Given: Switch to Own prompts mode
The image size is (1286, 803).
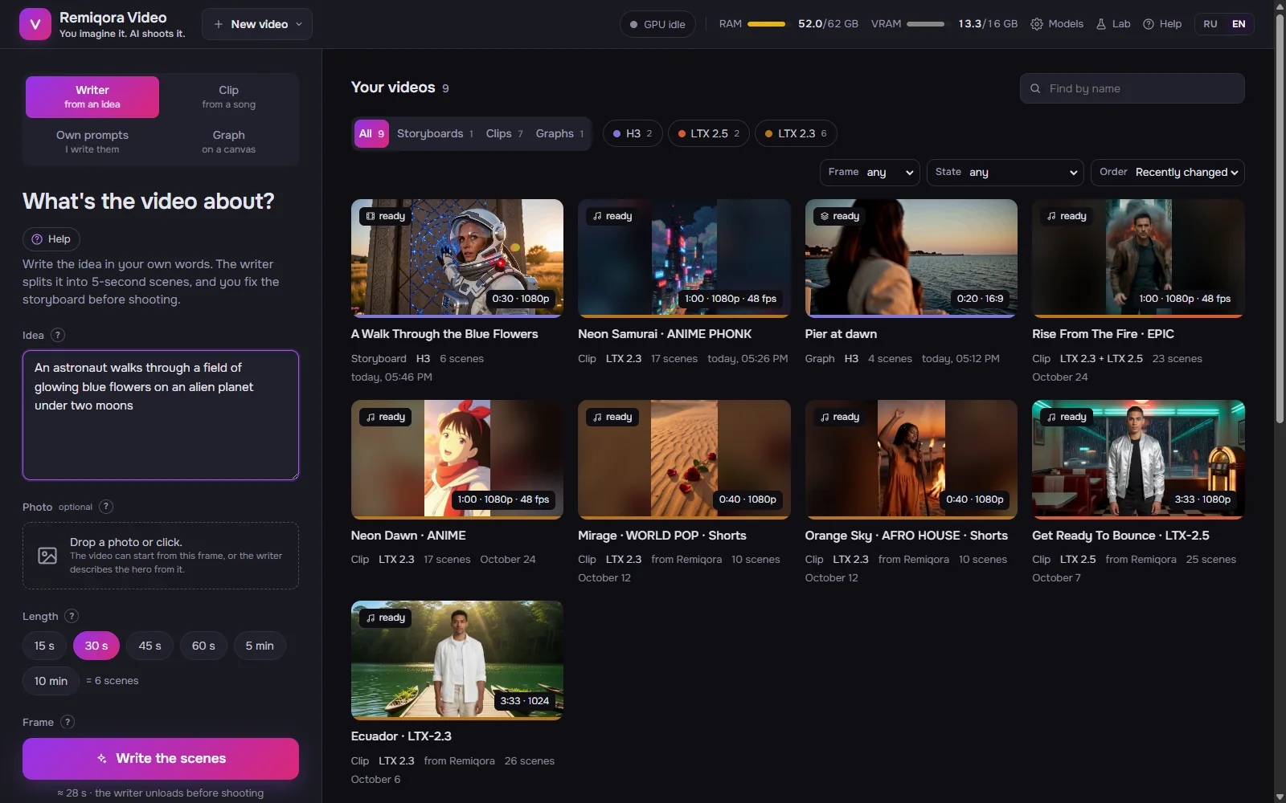Looking at the screenshot, I should (92, 141).
